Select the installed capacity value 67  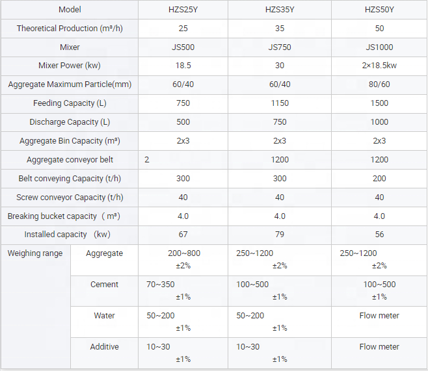point(183,235)
